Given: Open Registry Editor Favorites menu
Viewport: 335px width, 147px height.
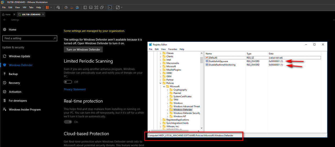Looking at the screenshot, I should tap(173, 49).
